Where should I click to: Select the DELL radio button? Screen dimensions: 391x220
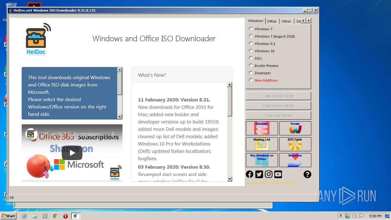[x=251, y=58]
